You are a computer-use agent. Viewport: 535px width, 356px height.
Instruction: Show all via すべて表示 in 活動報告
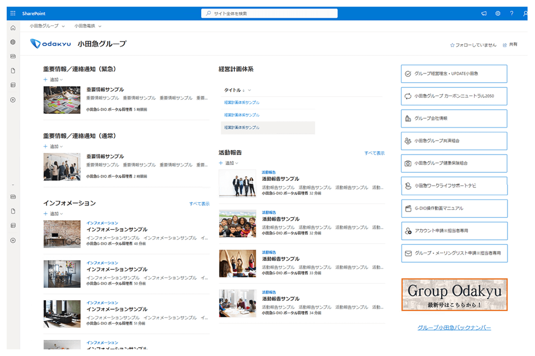coord(374,153)
